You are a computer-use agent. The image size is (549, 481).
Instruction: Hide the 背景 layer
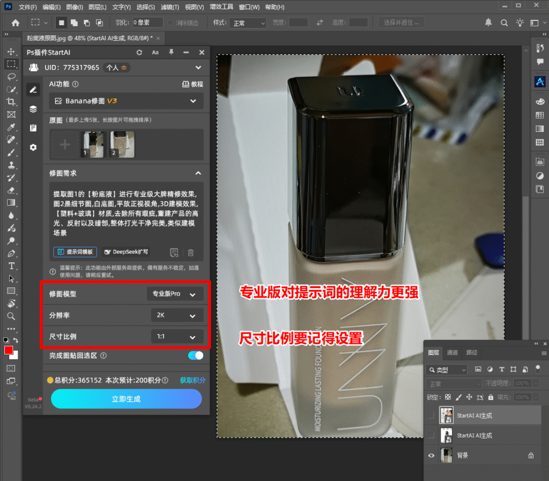431,455
